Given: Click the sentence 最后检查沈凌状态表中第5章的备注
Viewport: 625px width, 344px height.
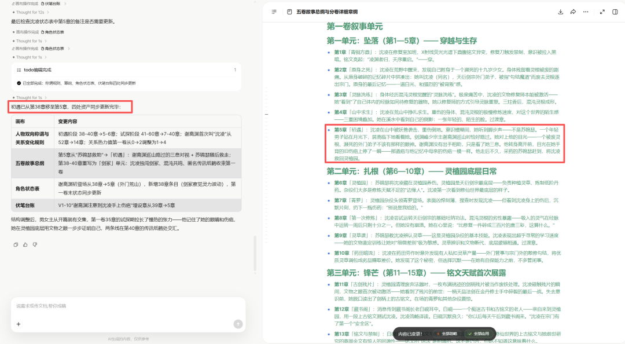Looking at the screenshot, I should [63, 21].
